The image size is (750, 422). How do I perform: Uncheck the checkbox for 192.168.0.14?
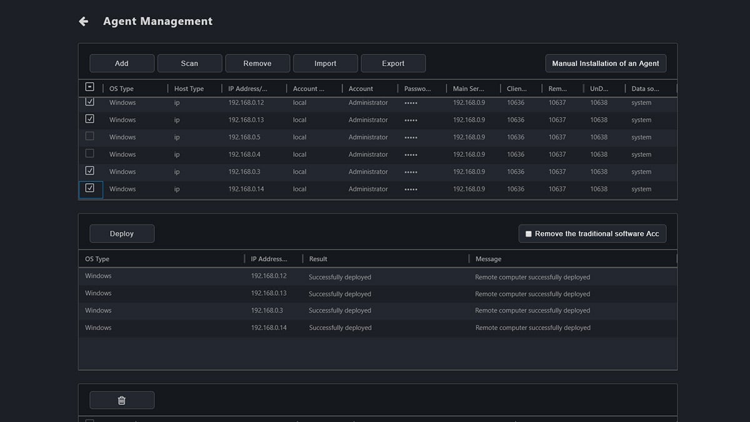(89, 188)
